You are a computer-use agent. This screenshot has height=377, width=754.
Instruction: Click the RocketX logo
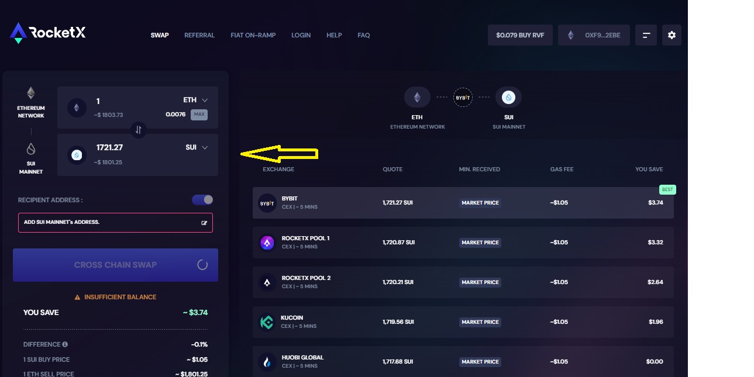(x=48, y=33)
